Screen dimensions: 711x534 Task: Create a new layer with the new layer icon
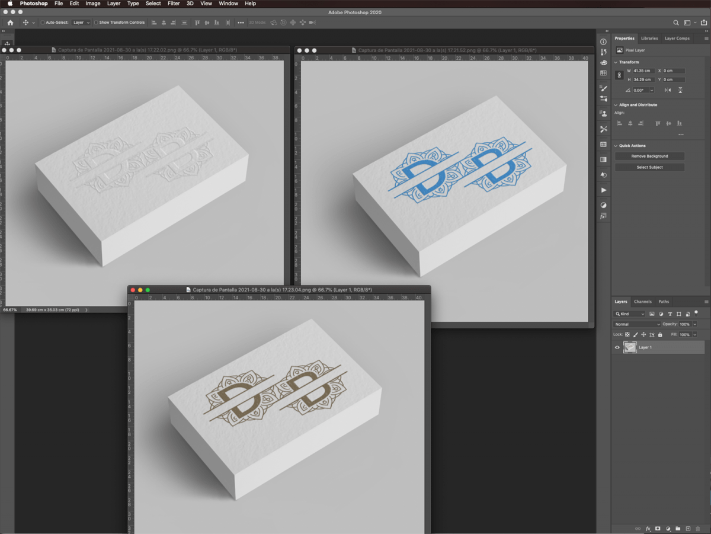click(x=688, y=529)
